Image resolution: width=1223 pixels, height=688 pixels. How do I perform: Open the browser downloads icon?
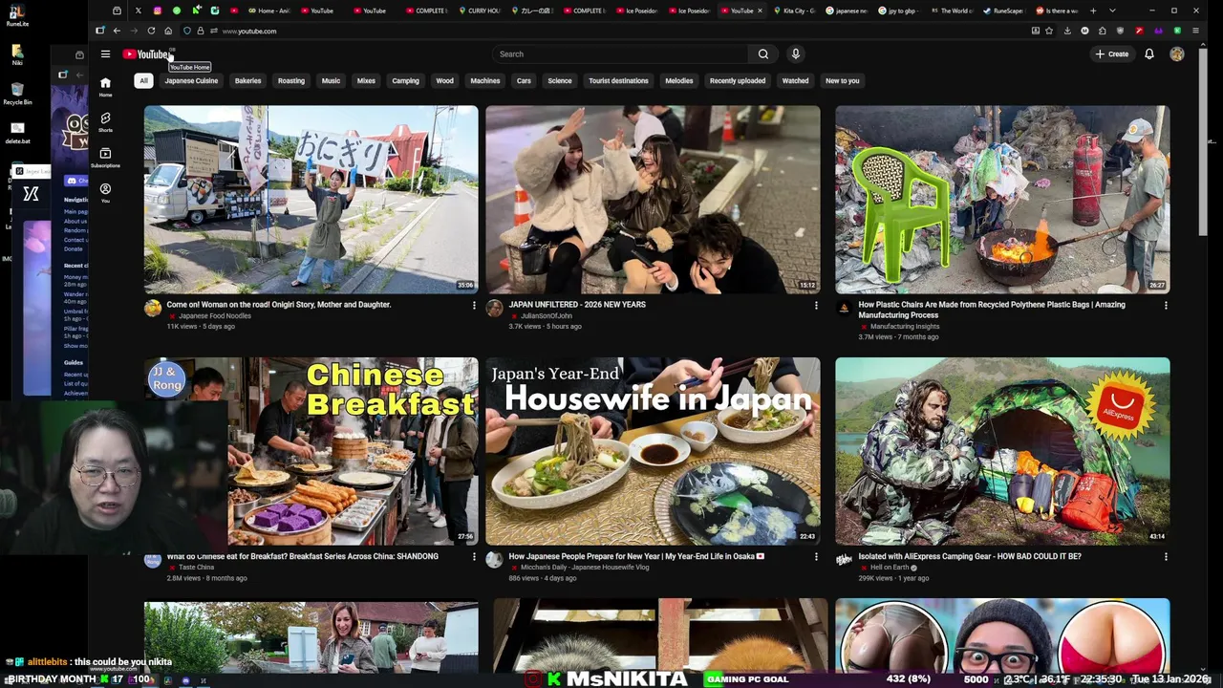(x=1067, y=31)
